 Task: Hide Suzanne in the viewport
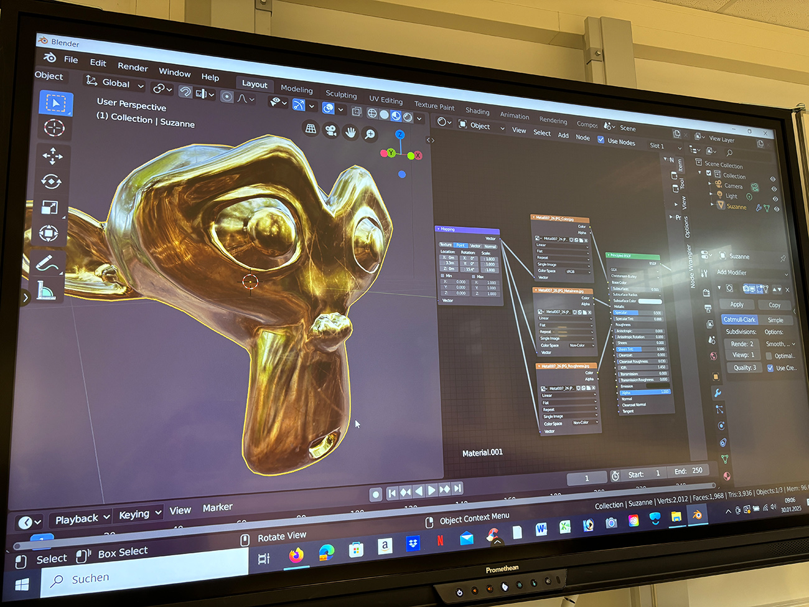click(776, 209)
